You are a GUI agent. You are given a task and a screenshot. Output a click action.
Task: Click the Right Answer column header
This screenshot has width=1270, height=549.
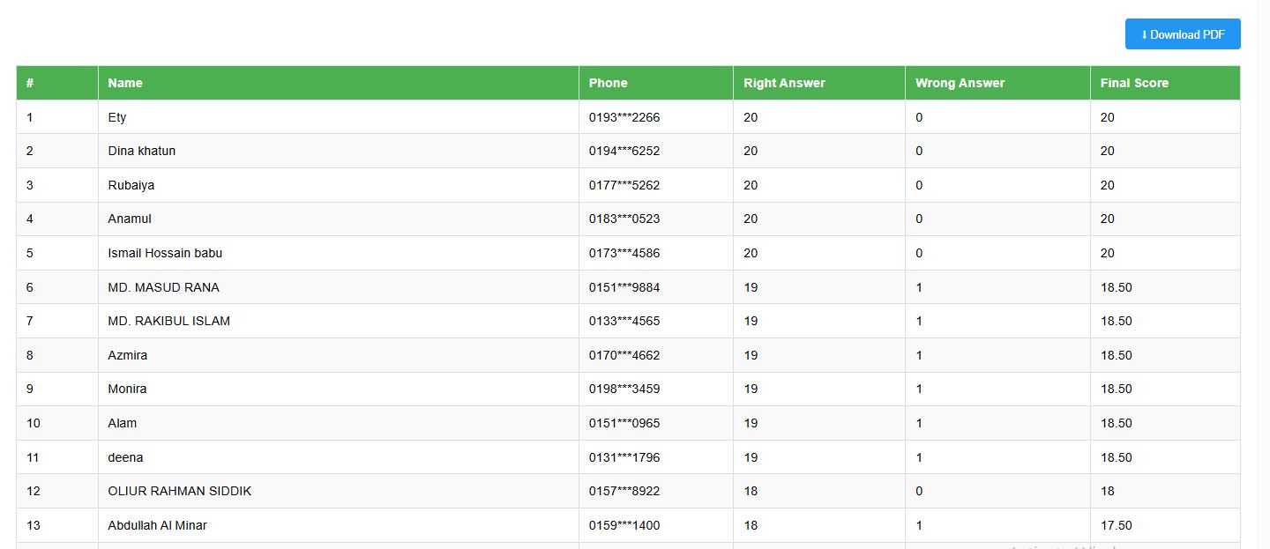(784, 83)
